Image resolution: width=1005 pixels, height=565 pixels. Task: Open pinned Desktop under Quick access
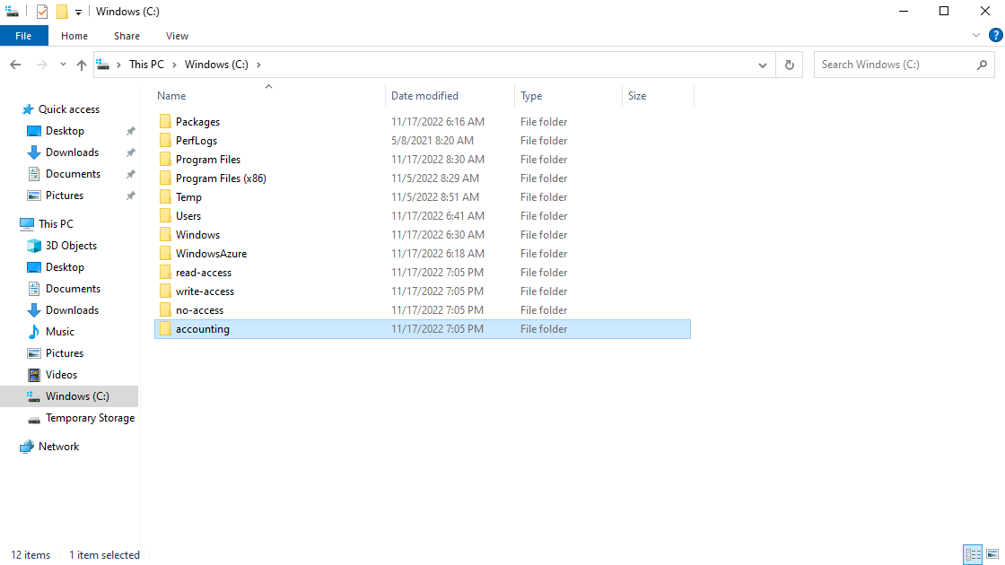pos(64,131)
